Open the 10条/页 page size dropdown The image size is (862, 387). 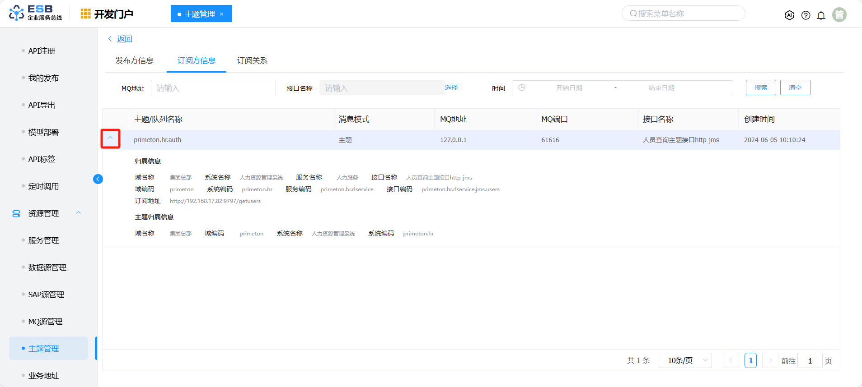pos(684,360)
